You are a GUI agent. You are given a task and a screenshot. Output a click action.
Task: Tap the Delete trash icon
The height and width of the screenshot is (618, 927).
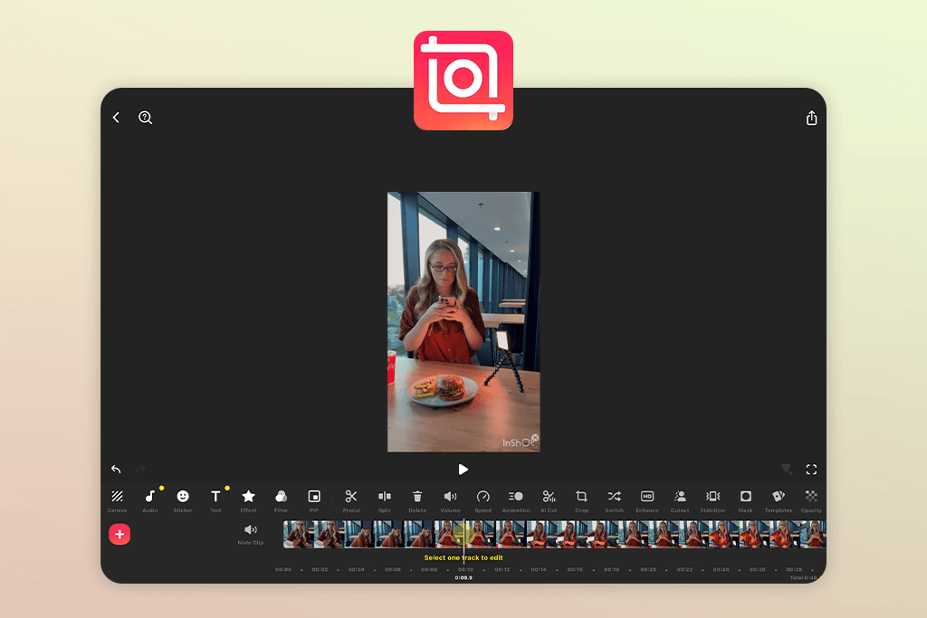click(417, 500)
